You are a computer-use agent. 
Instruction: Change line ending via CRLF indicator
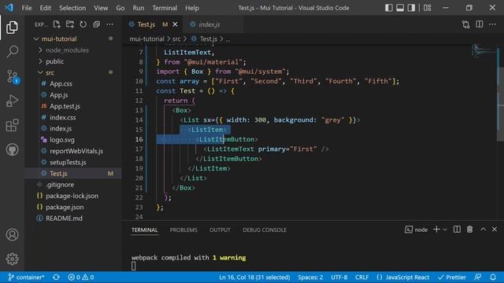click(362, 277)
